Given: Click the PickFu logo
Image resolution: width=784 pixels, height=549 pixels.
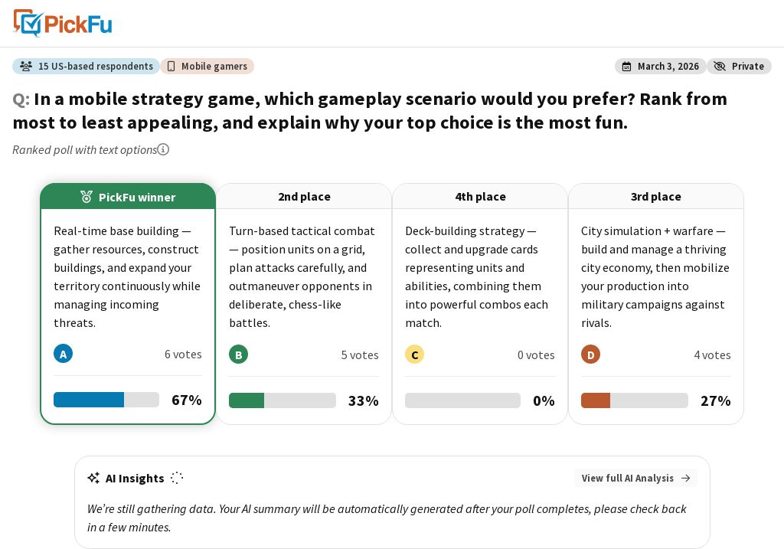Looking at the screenshot, I should 63,23.
